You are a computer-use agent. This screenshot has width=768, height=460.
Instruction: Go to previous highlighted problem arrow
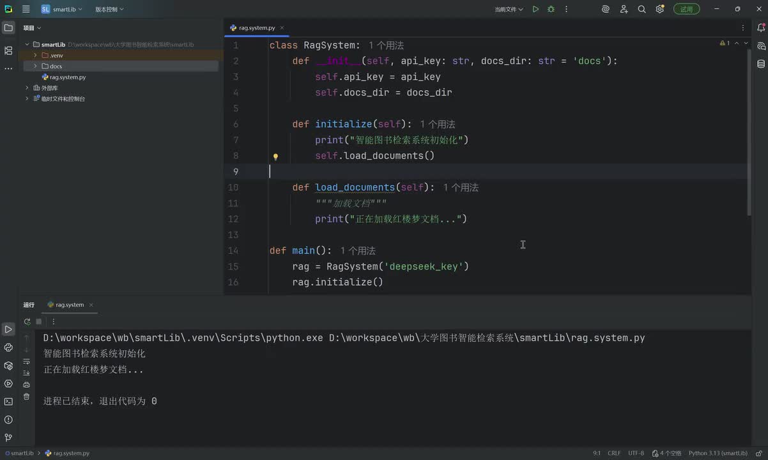coord(737,43)
